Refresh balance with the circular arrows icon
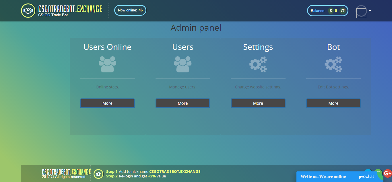Screen dimensions: 392x182 tap(342, 11)
